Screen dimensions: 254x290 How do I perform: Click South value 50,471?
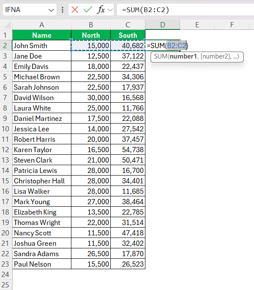click(128, 160)
